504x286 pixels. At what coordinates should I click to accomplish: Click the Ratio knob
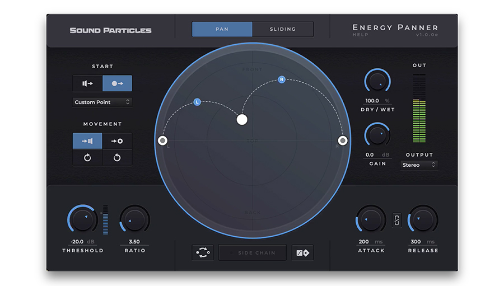(x=134, y=219)
